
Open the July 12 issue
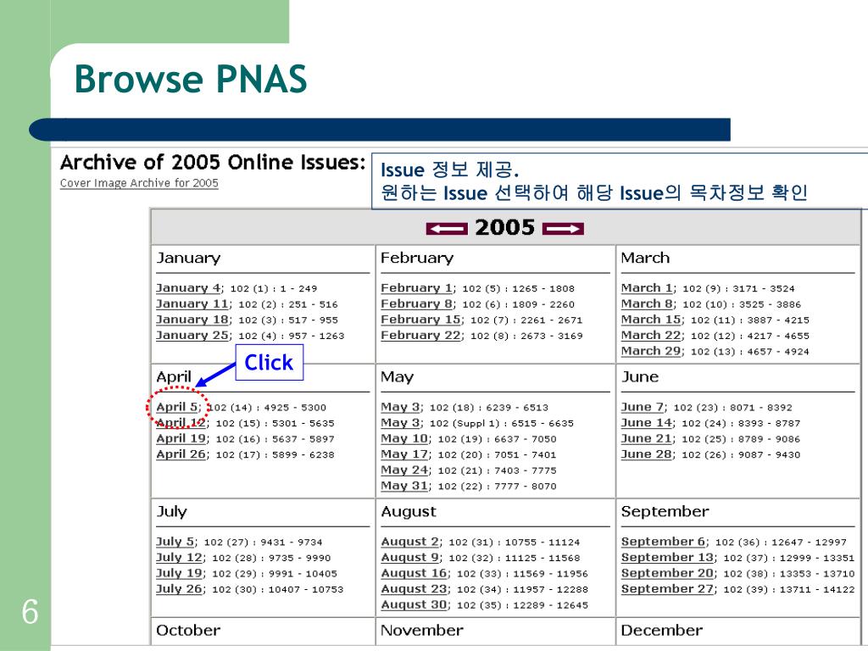(179, 558)
